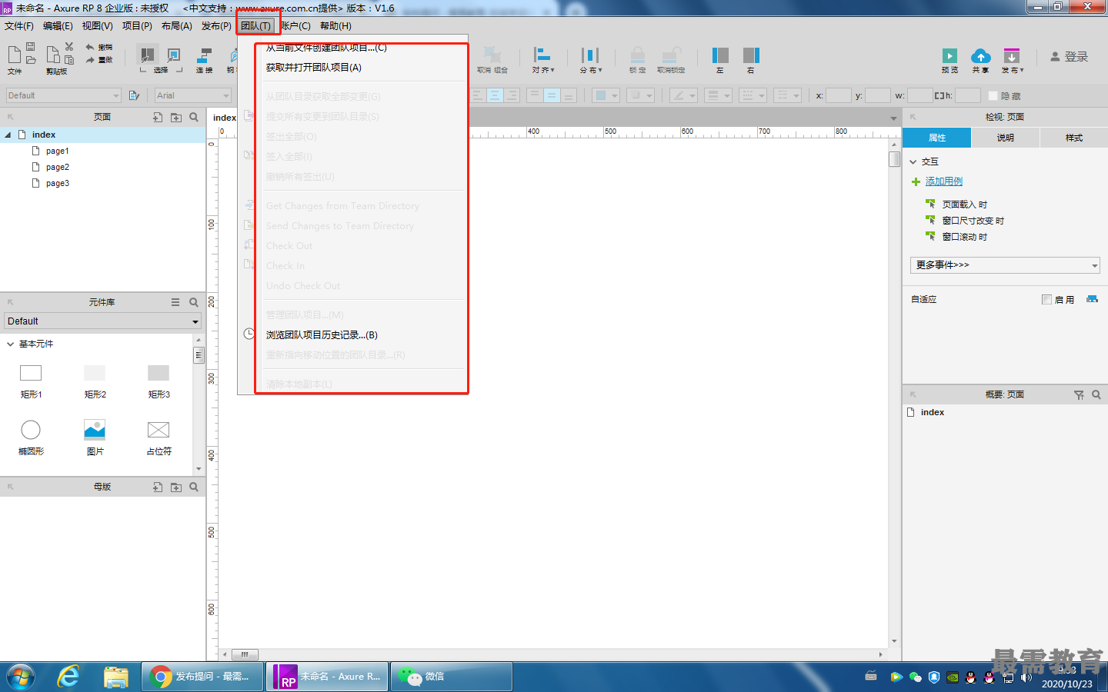Open 微信 in the Windows taskbar

pyautogui.click(x=452, y=677)
